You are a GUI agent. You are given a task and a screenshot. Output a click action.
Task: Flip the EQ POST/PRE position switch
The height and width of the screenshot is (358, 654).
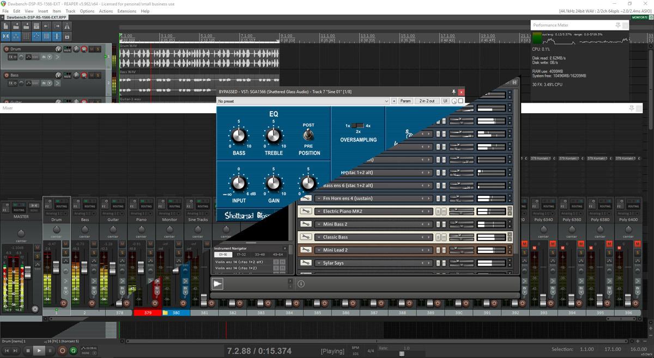[x=308, y=134]
